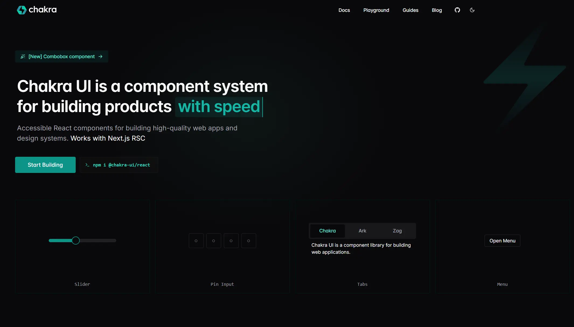Click arrow icon on Combobox announcement
Viewport: 574px width, 327px height.
[100, 56]
